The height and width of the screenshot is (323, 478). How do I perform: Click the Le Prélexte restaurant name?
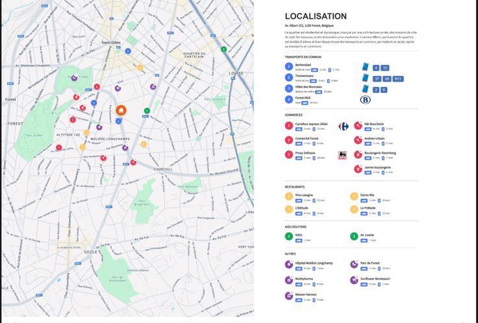pyautogui.click(x=368, y=208)
